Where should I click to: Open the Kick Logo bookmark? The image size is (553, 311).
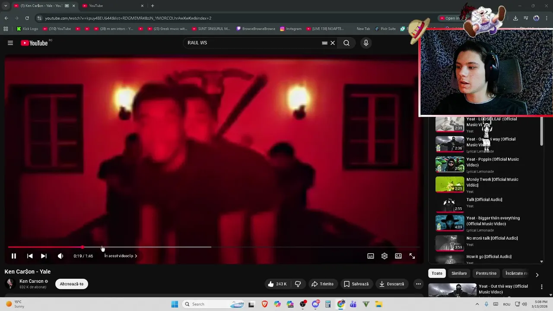(27, 29)
